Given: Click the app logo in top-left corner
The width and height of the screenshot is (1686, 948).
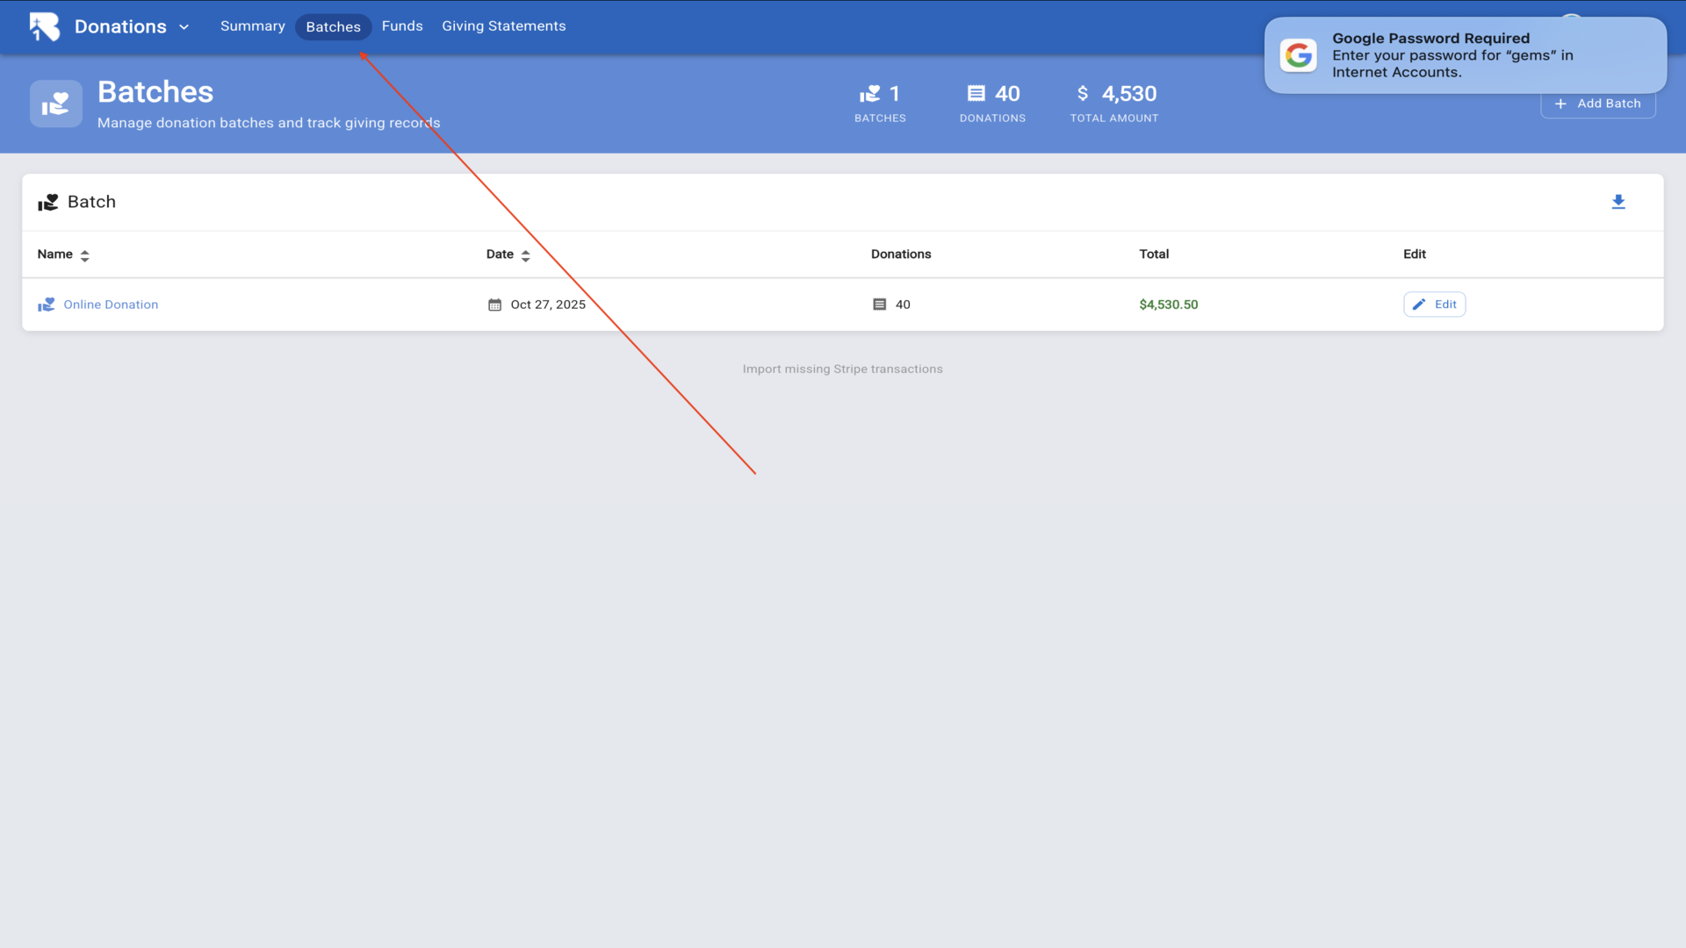Looking at the screenshot, I should coord(44,26).
